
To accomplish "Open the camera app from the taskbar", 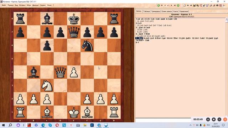I will (x=78, y=125).
